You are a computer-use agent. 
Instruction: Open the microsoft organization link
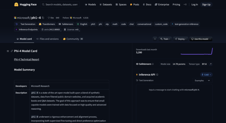pos(23,18)
